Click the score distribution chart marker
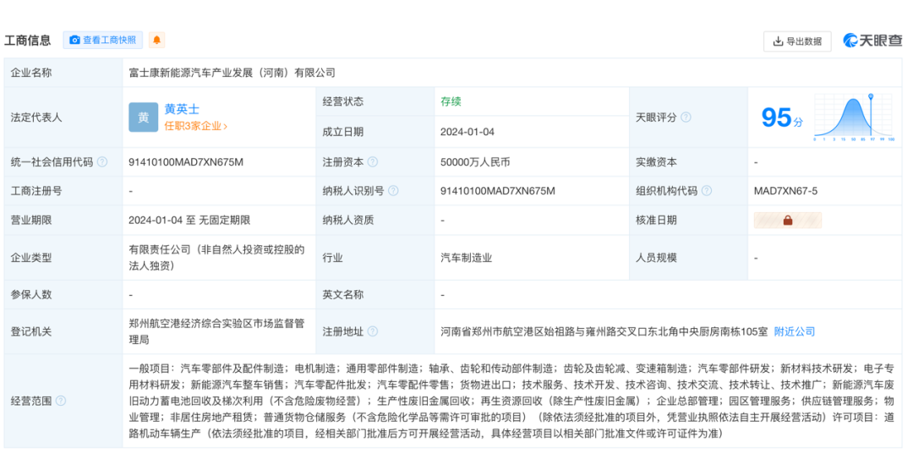This screenshot has height=459, width=913. coord(869,98)
